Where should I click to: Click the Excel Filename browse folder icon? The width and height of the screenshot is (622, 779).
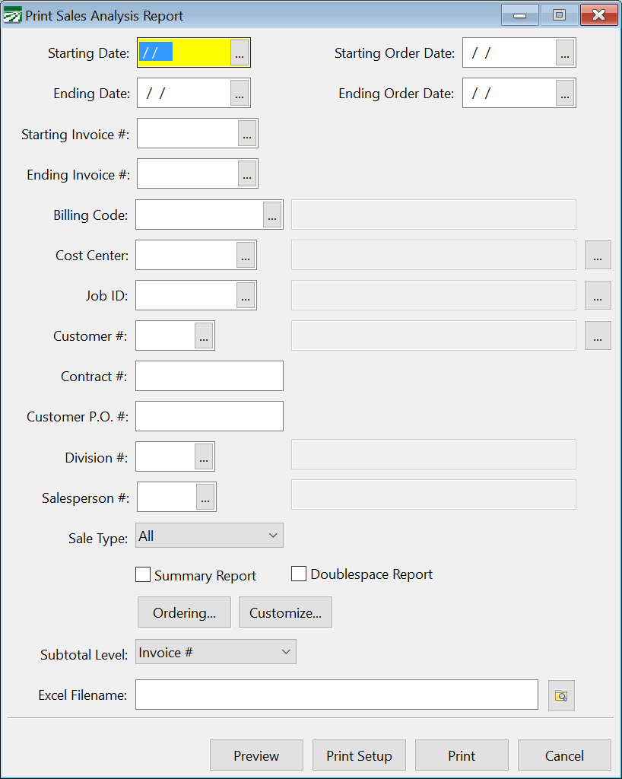(x=561, y=695)
